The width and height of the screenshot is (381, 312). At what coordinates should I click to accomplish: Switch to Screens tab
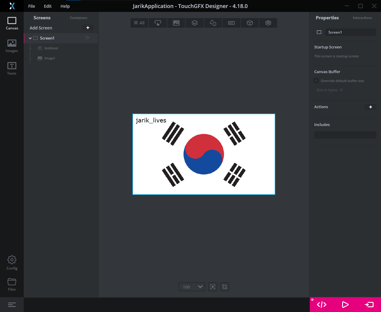click(x=42, y=18)
